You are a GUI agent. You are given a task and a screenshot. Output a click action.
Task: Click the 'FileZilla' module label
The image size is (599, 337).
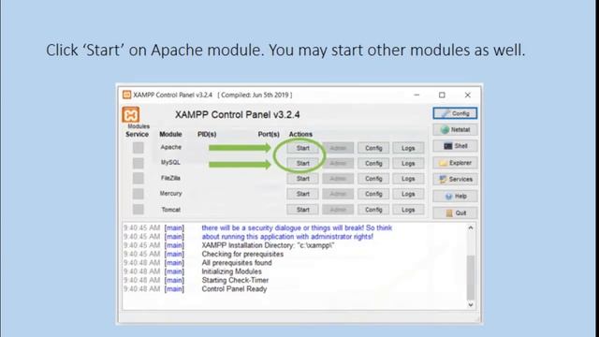click(170, 178)
